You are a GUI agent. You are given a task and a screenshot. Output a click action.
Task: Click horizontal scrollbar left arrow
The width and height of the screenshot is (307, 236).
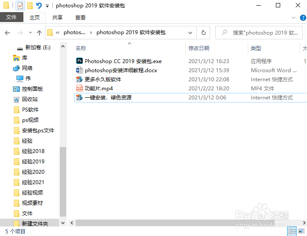(72, 223)
